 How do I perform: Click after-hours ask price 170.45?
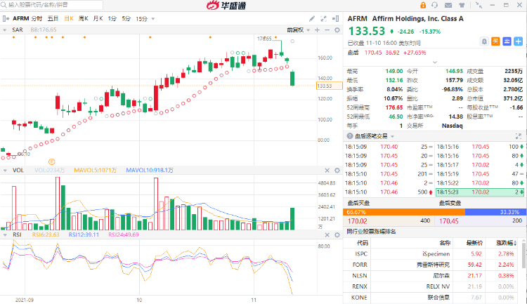[449, 221]
